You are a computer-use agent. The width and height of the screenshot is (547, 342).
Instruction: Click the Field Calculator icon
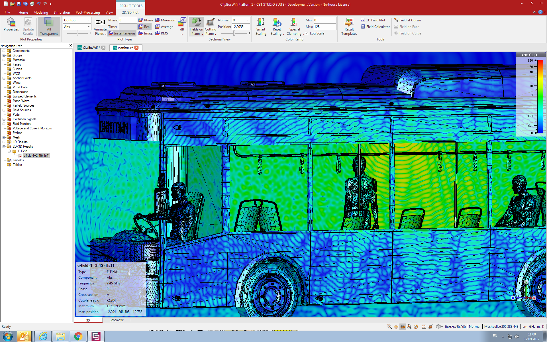[x=362, y=27]
